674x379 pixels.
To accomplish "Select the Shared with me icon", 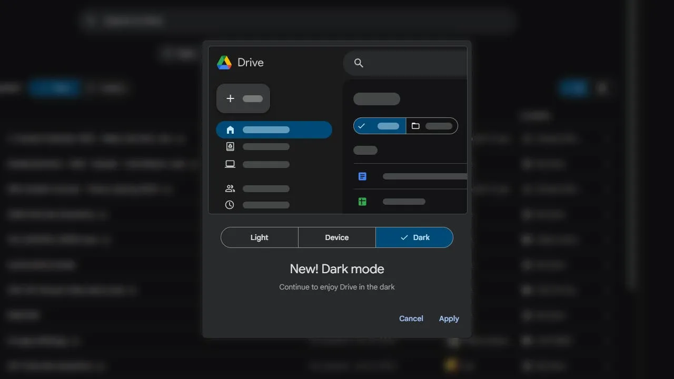I will tap(230, 188).
